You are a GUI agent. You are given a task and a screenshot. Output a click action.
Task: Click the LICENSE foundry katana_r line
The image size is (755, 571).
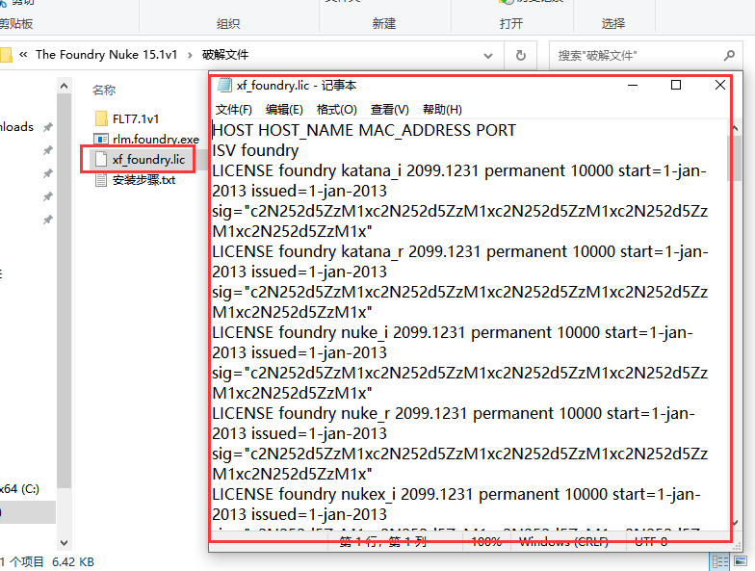pyautogui.click(x=460, y=252)
